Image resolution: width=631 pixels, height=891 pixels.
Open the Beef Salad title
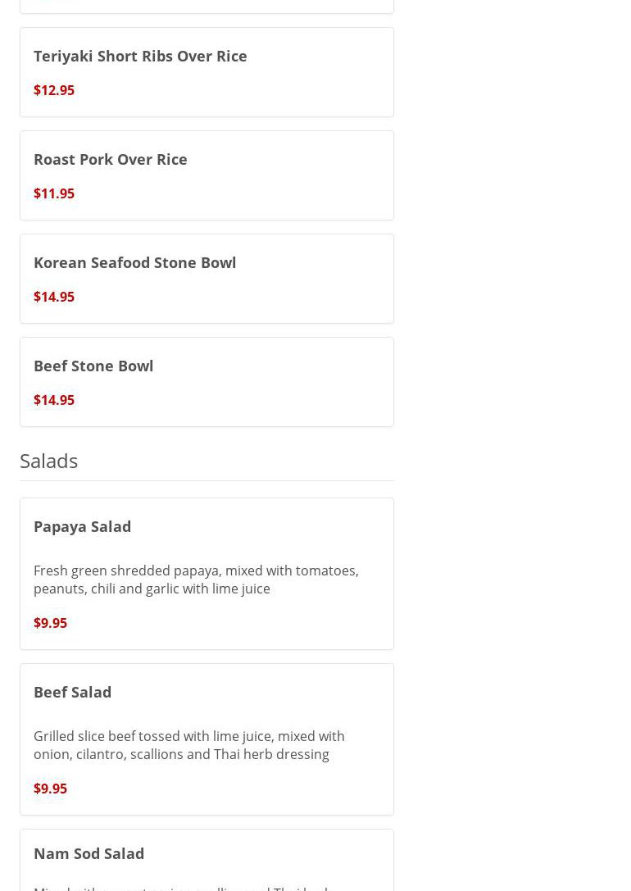(73, 692)
